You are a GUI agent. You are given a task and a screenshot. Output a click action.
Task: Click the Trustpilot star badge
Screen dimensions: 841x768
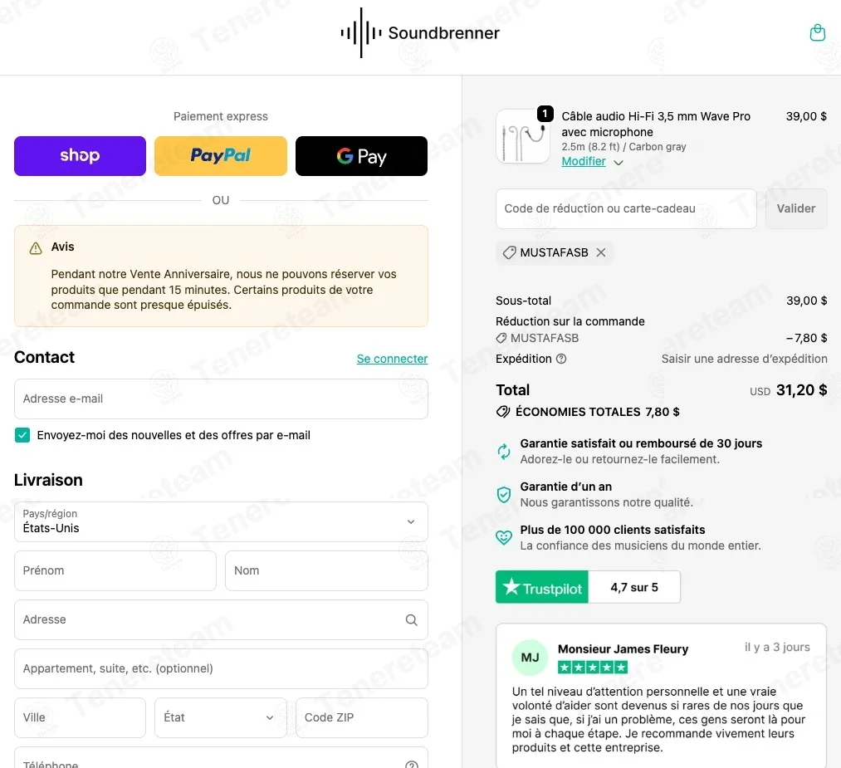point(542,587)
